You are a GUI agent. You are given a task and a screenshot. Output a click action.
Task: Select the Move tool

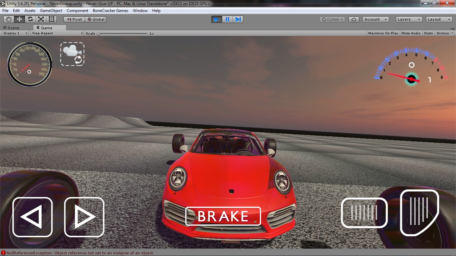(x=20, y=19)
